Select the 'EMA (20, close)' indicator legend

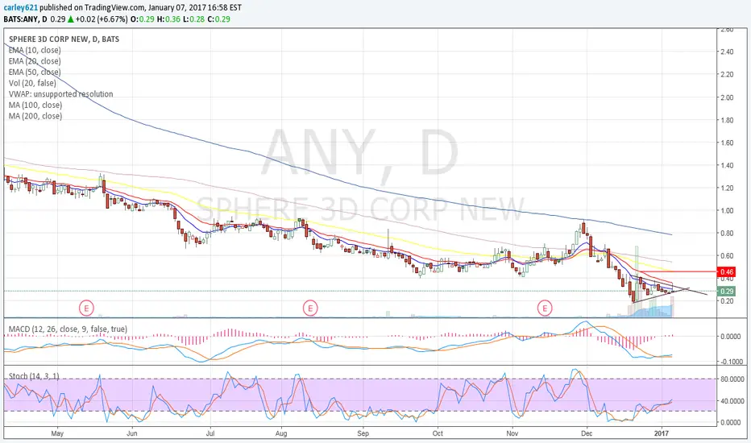click(35, 61)
